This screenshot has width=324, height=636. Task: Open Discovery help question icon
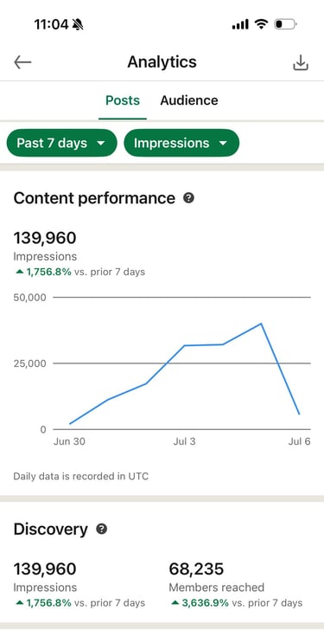(x=102, y=529)
